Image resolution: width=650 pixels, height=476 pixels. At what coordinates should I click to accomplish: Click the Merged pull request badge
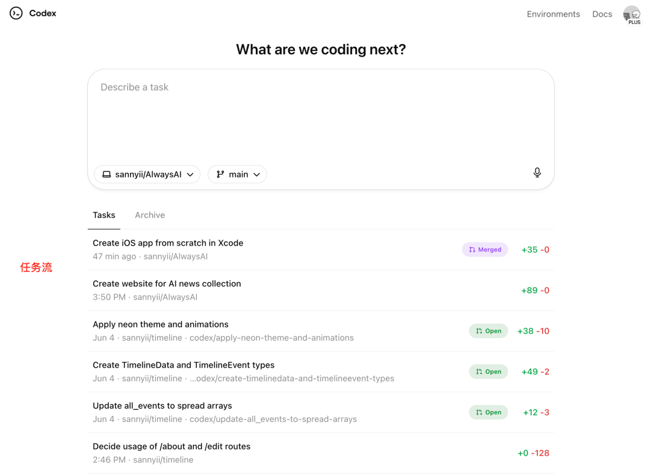(x=485, y=250)
